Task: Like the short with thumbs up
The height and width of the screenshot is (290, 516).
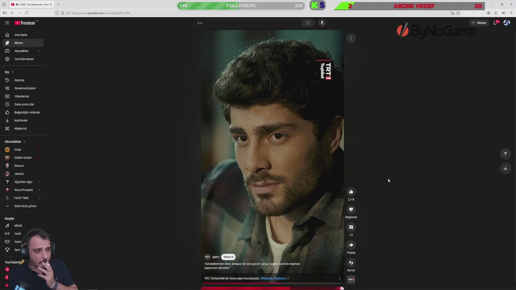Action: [351, 192]
